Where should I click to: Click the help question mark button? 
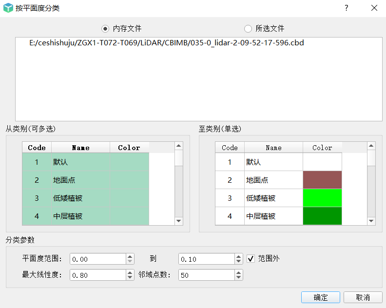[x=347, y=8]
